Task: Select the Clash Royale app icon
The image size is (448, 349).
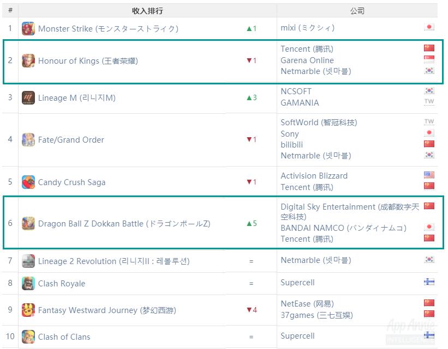Action: (x=28, y=284)
